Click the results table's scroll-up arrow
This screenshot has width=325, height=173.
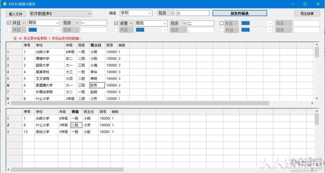(317, 111)
